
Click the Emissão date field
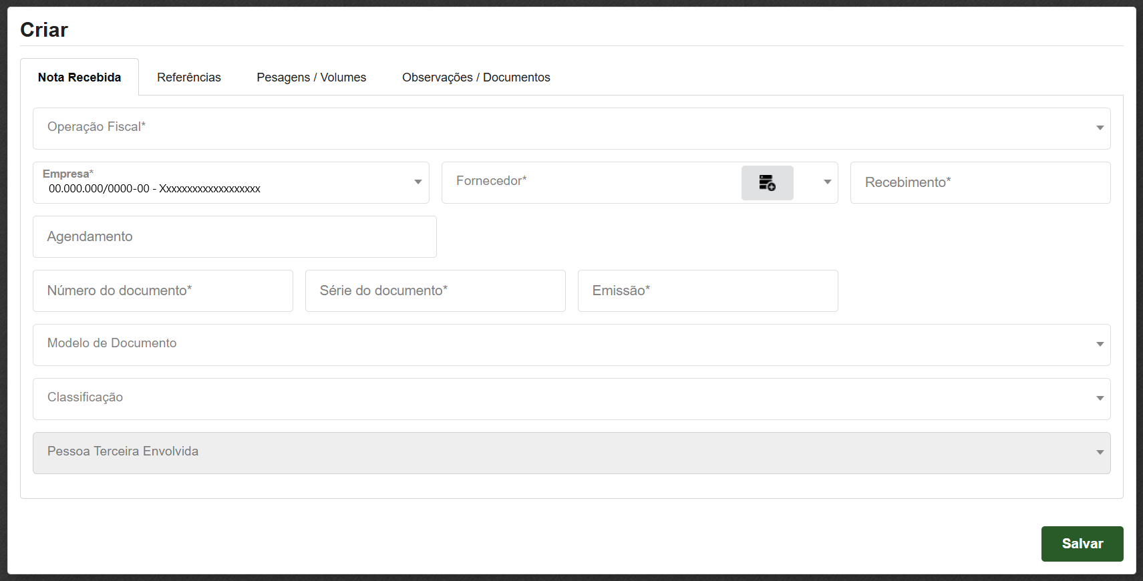pos(707,290)
